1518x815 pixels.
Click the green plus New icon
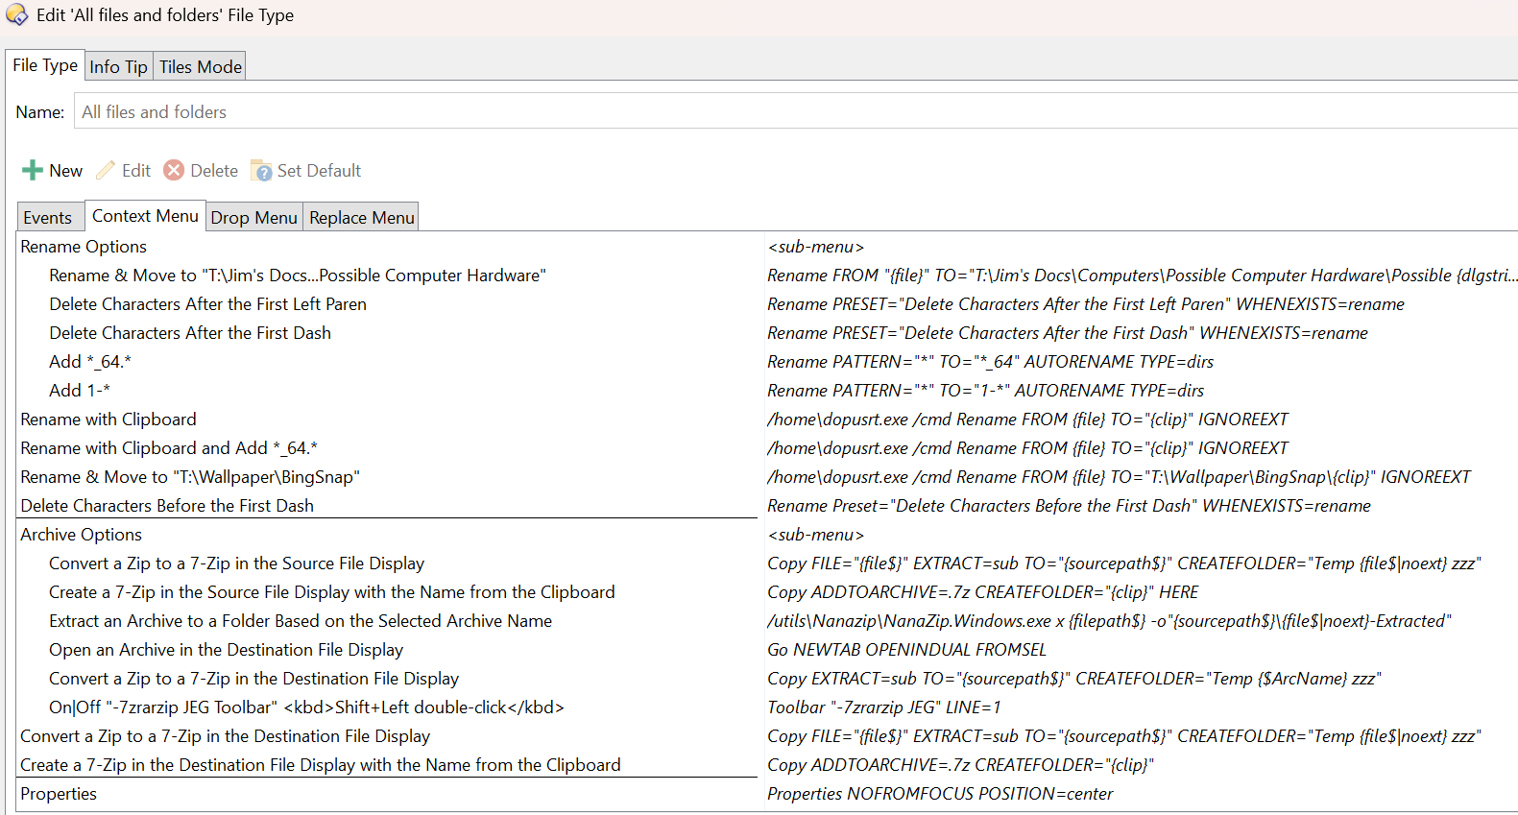pos(33,170)
